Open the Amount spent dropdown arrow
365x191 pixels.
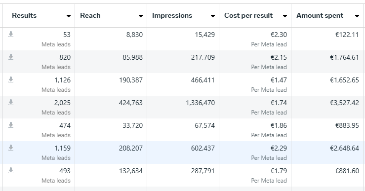tap(357, 16)
